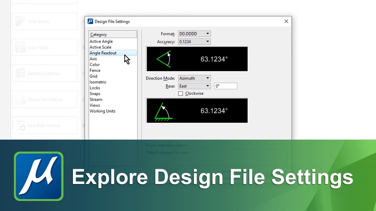The height and width of the screenshot is (211, 376).
Task: Open the Base East dropdown
Action: [x=194, y=86]
